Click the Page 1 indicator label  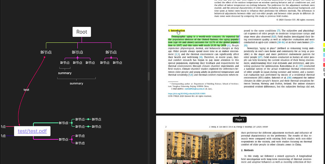[x=239, y=119]
